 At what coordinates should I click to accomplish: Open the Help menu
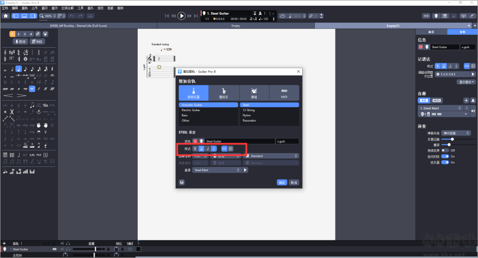pyautogui.click(x=120, y=8)
